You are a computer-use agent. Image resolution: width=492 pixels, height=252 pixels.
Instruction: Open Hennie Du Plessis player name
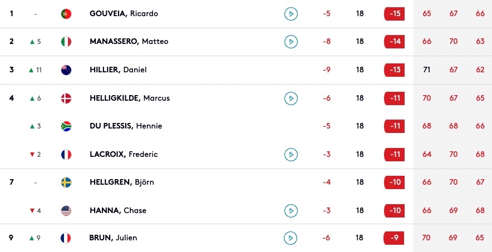click(x=126, y=126)
